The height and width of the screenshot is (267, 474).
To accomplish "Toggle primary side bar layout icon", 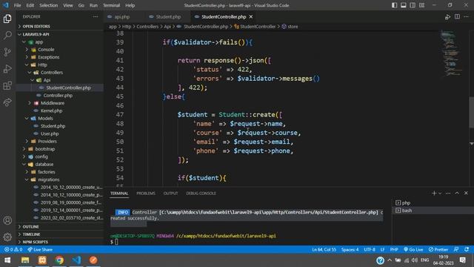I will point(395,5).
